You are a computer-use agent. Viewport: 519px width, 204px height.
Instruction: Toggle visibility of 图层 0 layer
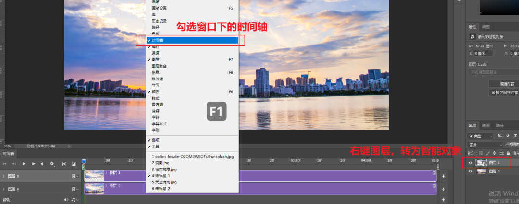(x=470, y=171)
